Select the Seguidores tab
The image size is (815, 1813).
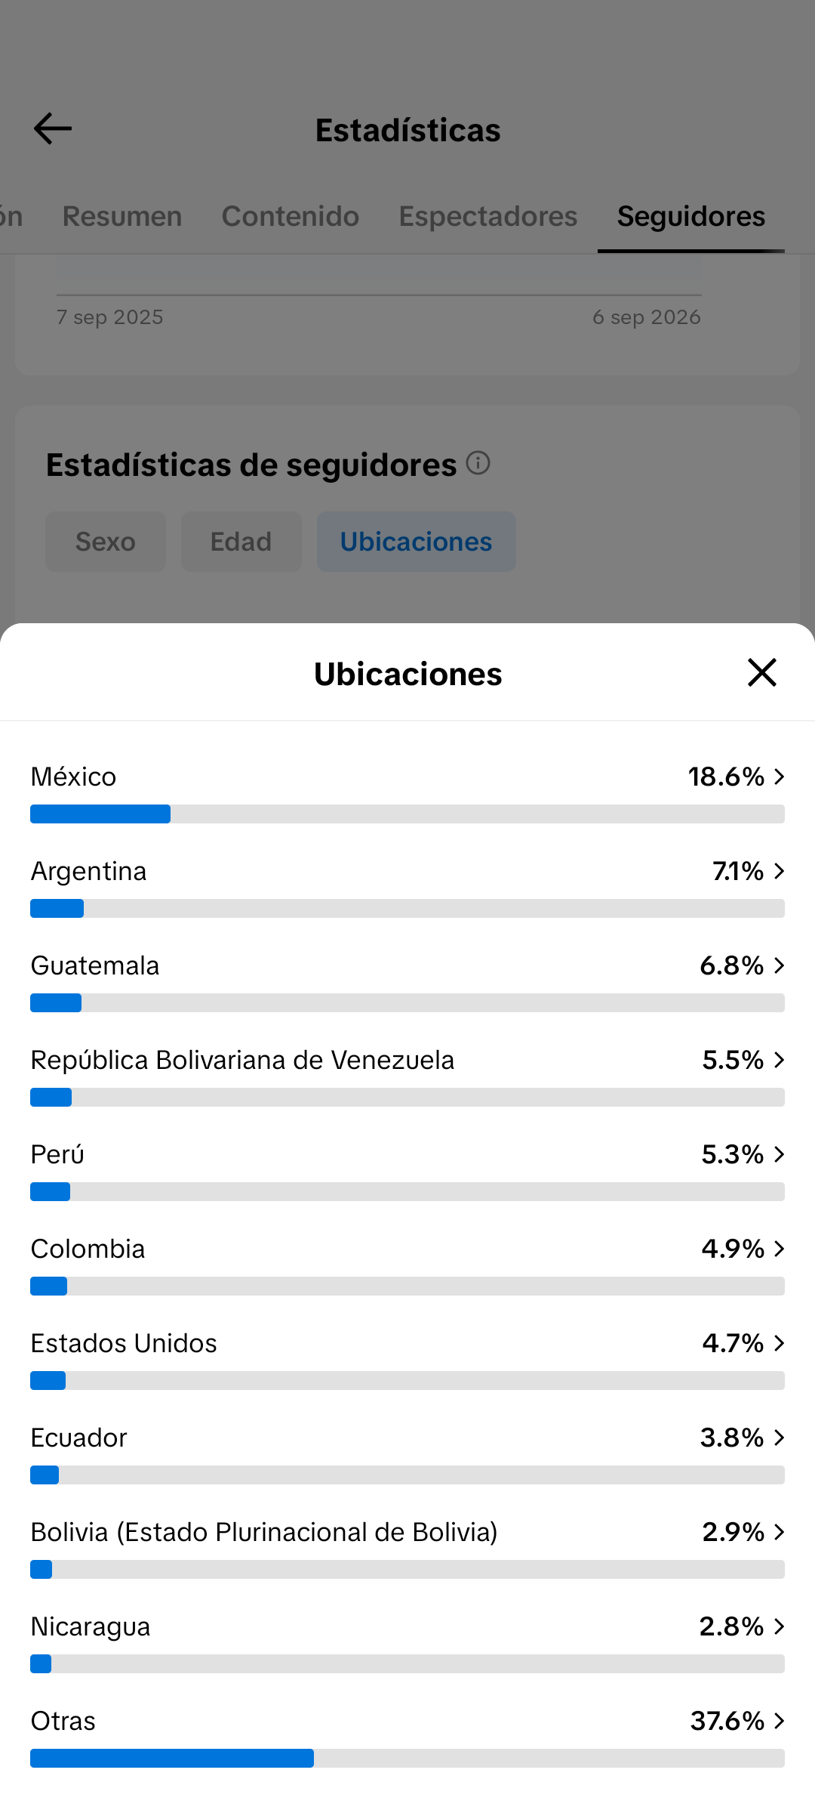tap(691, 216)
